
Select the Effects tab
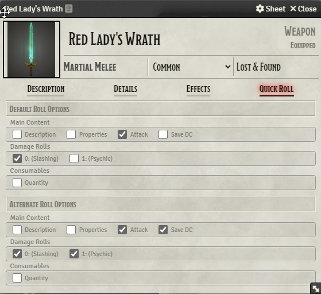[198, 89]
